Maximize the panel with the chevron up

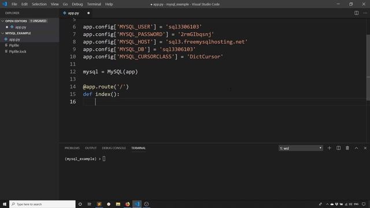[x=356, y=148]
